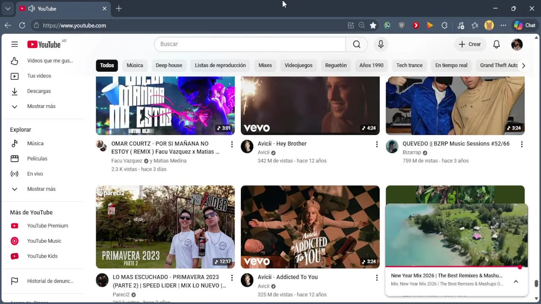Select the Tech trance filter chip
The width and height of the screenshot is (541, 304).
(410, 65)
